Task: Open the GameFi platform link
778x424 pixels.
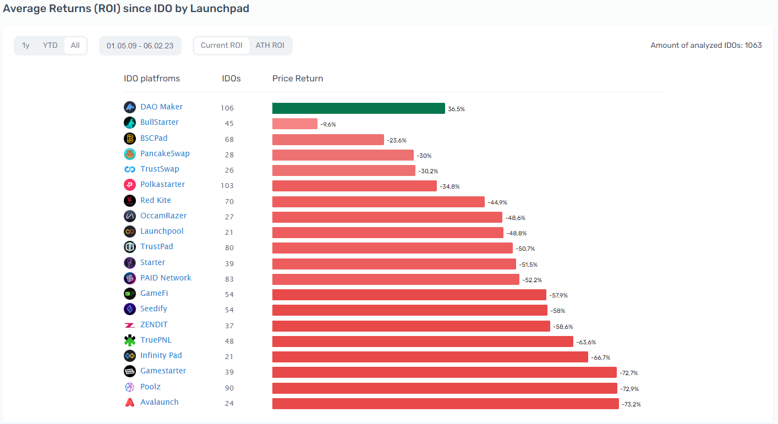Action: (x=154, y=293)
